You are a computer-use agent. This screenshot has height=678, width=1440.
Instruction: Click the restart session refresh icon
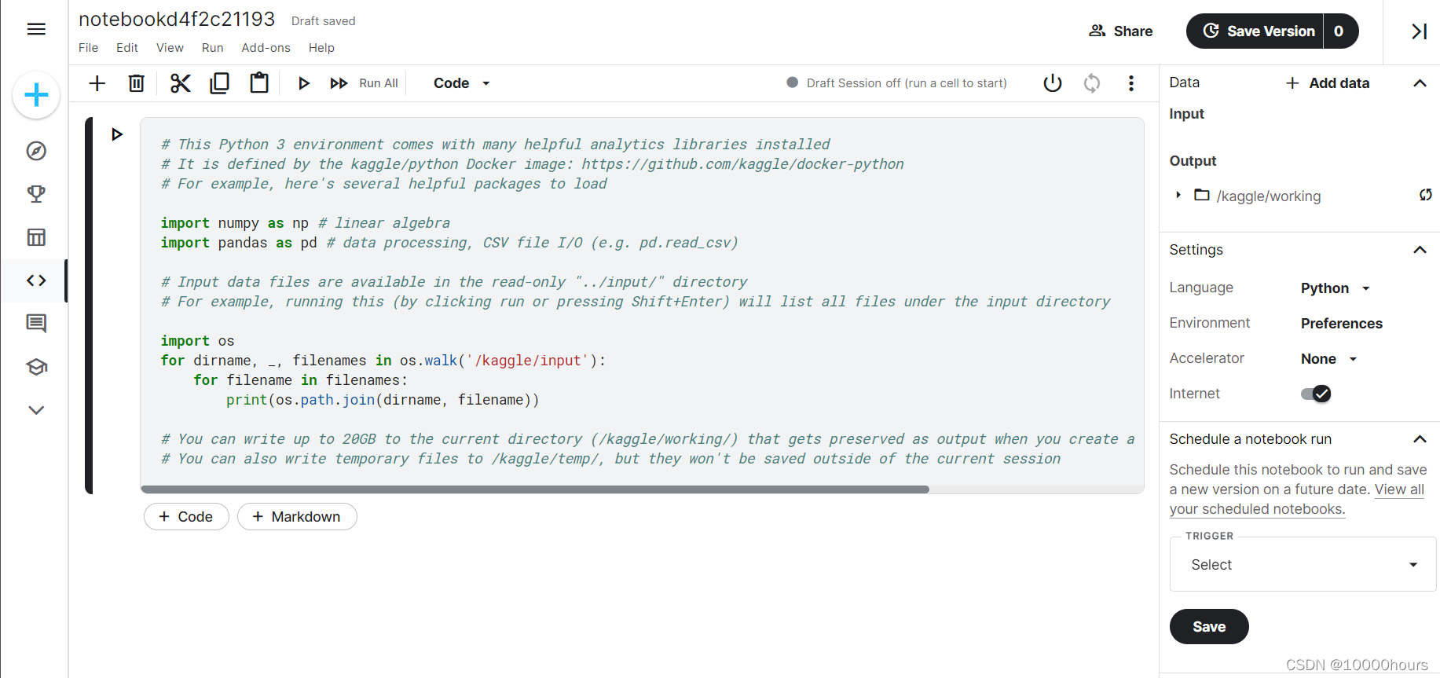[1092, 83]
